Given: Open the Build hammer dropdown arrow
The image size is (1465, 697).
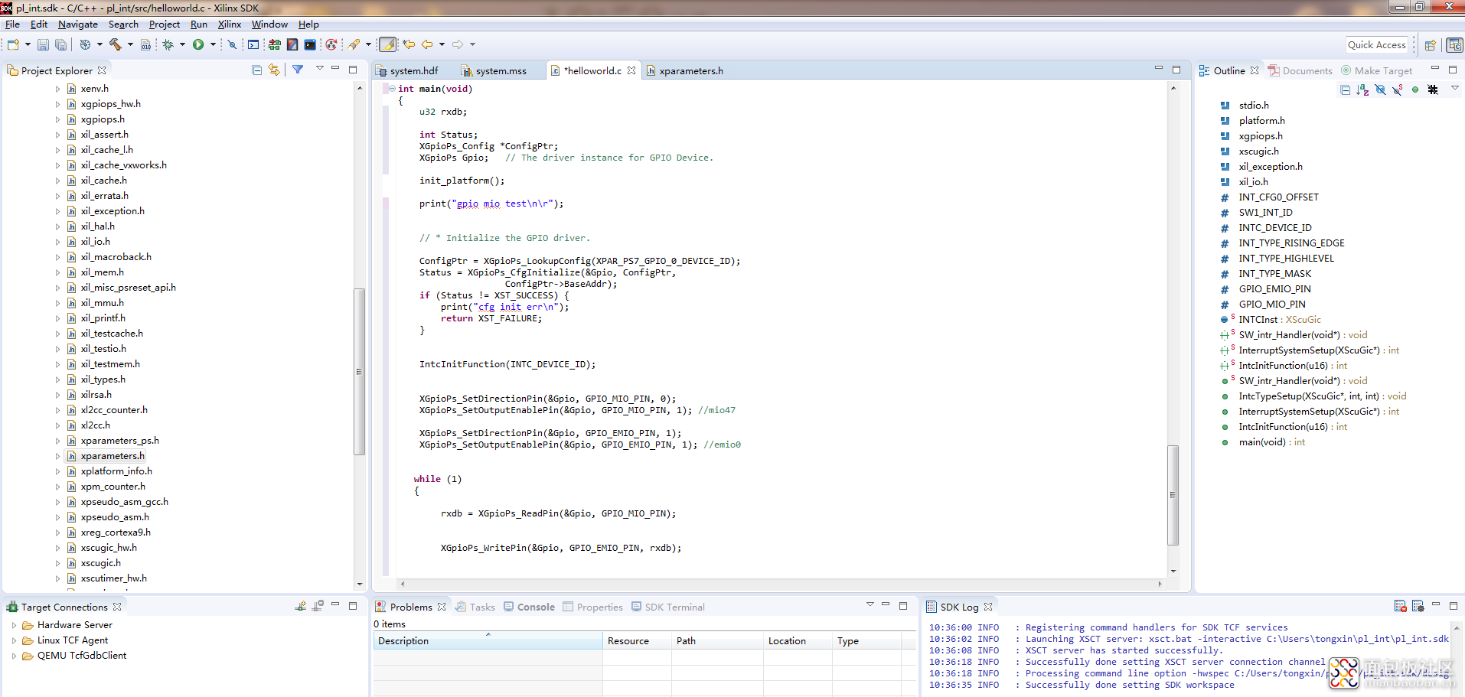Looking at the screenshot, I should click(x=130, y=45).
